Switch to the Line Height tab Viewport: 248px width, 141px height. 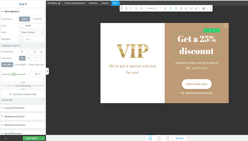coord(20,65)
